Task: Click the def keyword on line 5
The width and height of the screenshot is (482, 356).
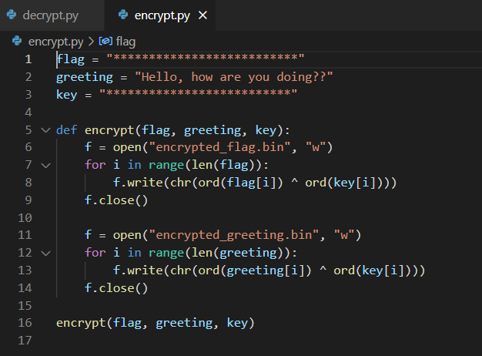Action: [x=66, y=130]
